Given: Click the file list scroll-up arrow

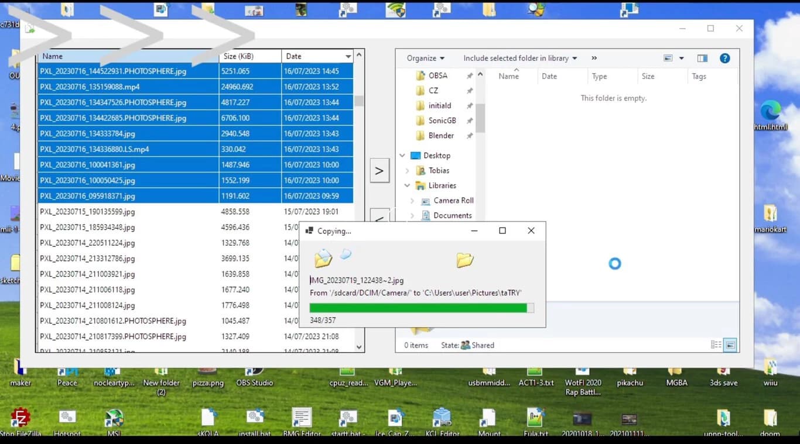Looking at the screenshot, I should coord(359,55).
